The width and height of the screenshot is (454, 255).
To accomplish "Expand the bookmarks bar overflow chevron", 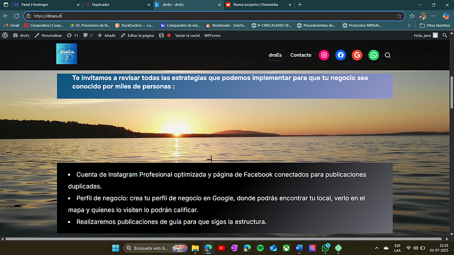I will click(409, 25).
